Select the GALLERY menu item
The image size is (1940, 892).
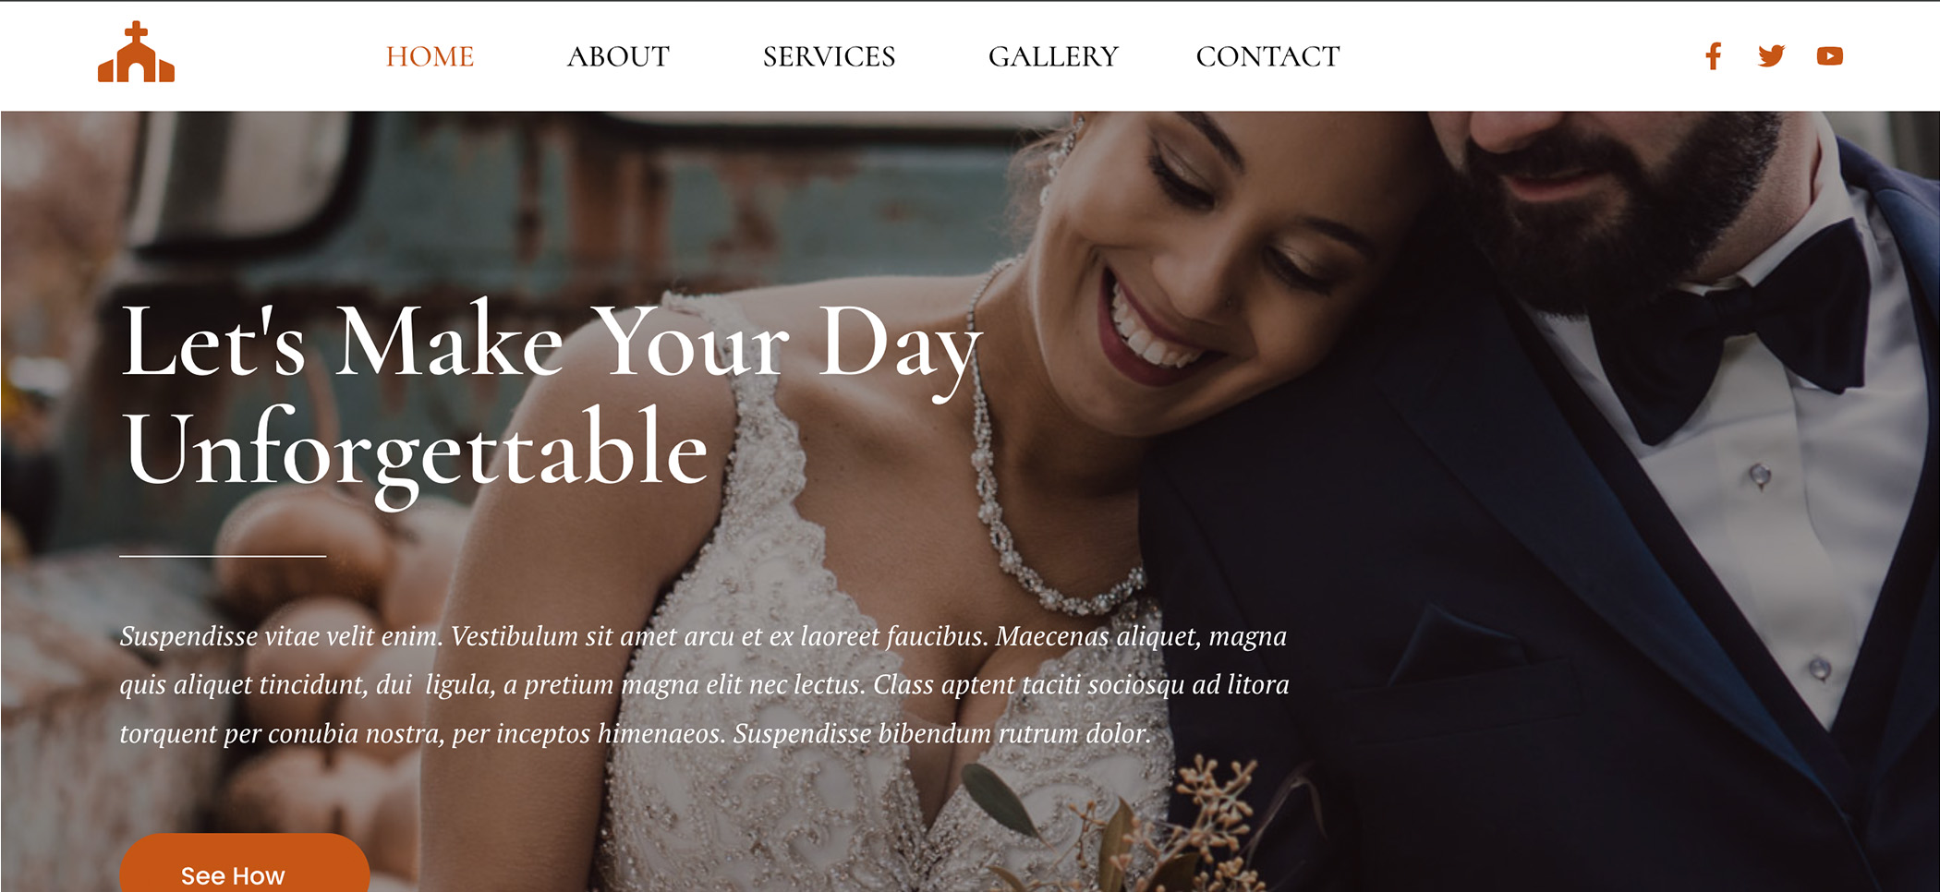coord(1053,57)
